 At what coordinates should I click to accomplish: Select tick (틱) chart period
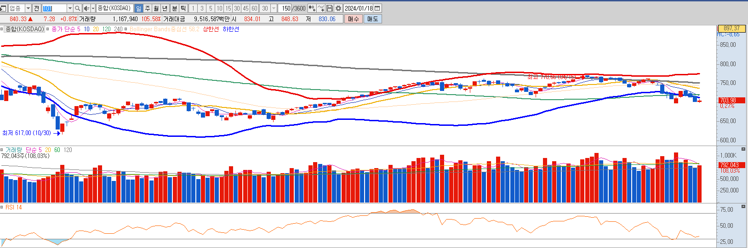[183, 8]
